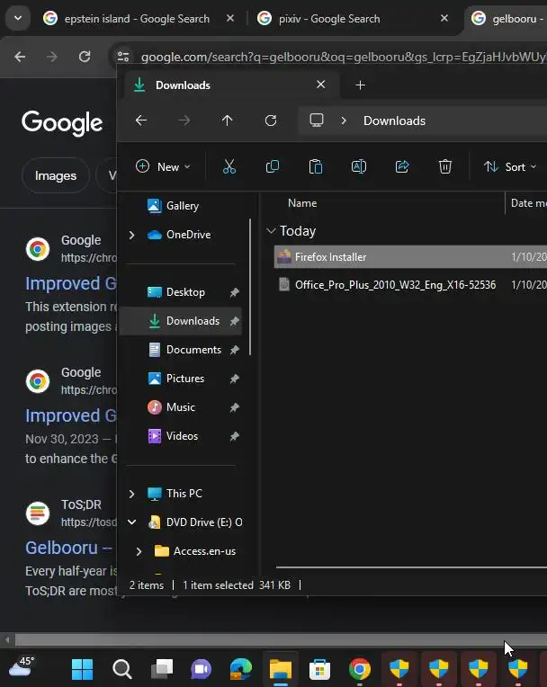Click the Images filter on Google
The image size is (547, 687).
(x=56, y=175)
